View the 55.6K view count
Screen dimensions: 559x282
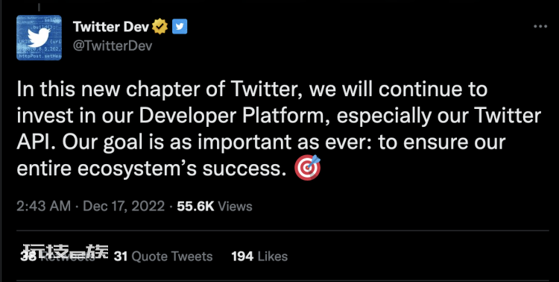[195, 207]
